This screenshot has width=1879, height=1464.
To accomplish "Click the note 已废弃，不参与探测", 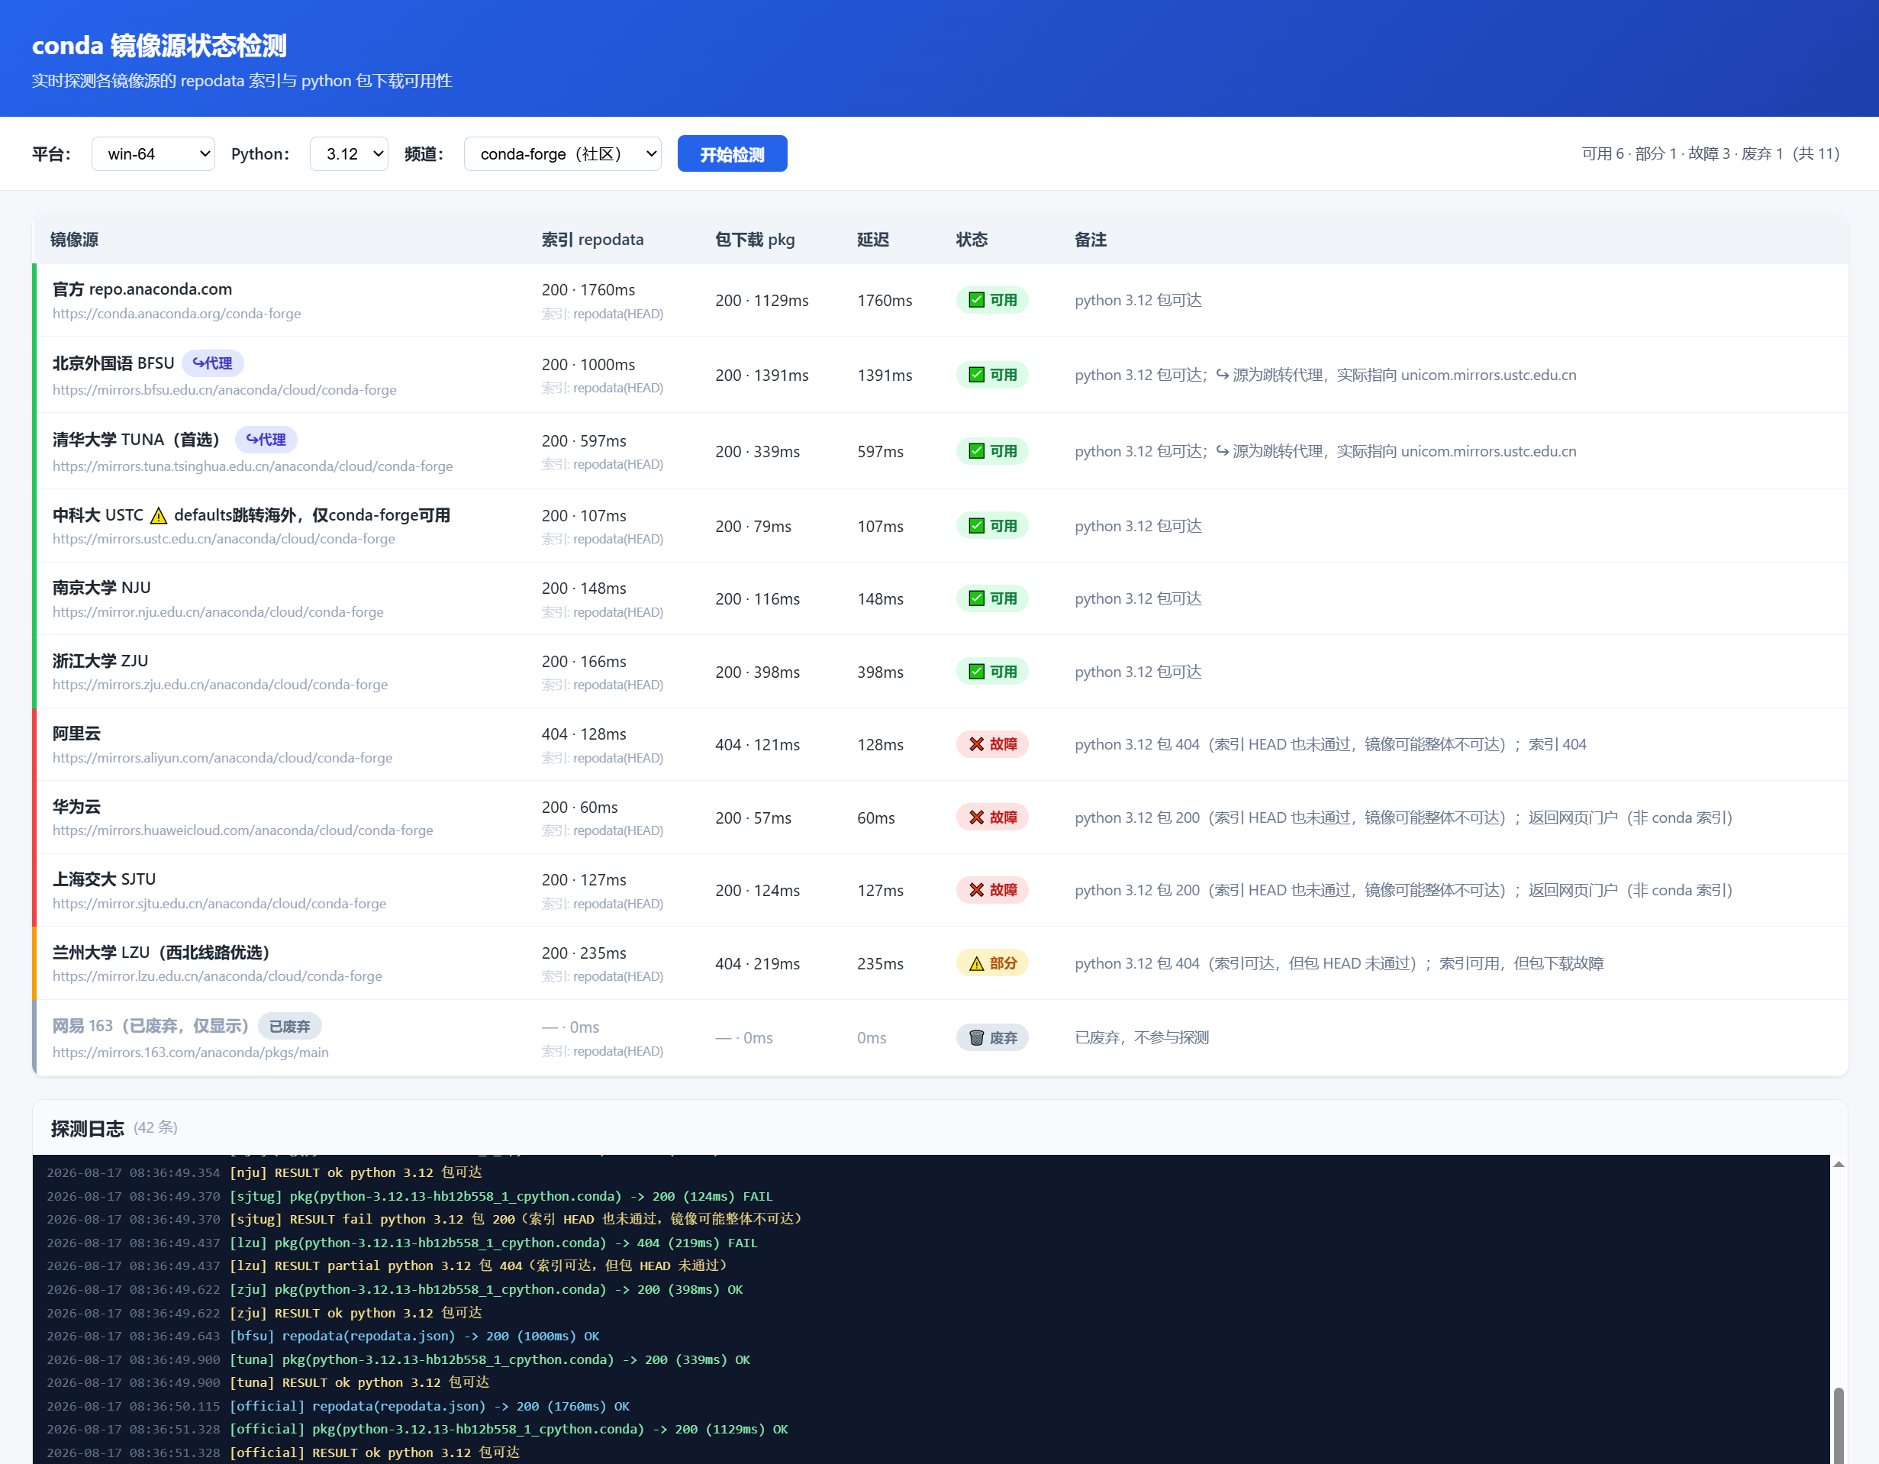I will pos(1142,1038).
